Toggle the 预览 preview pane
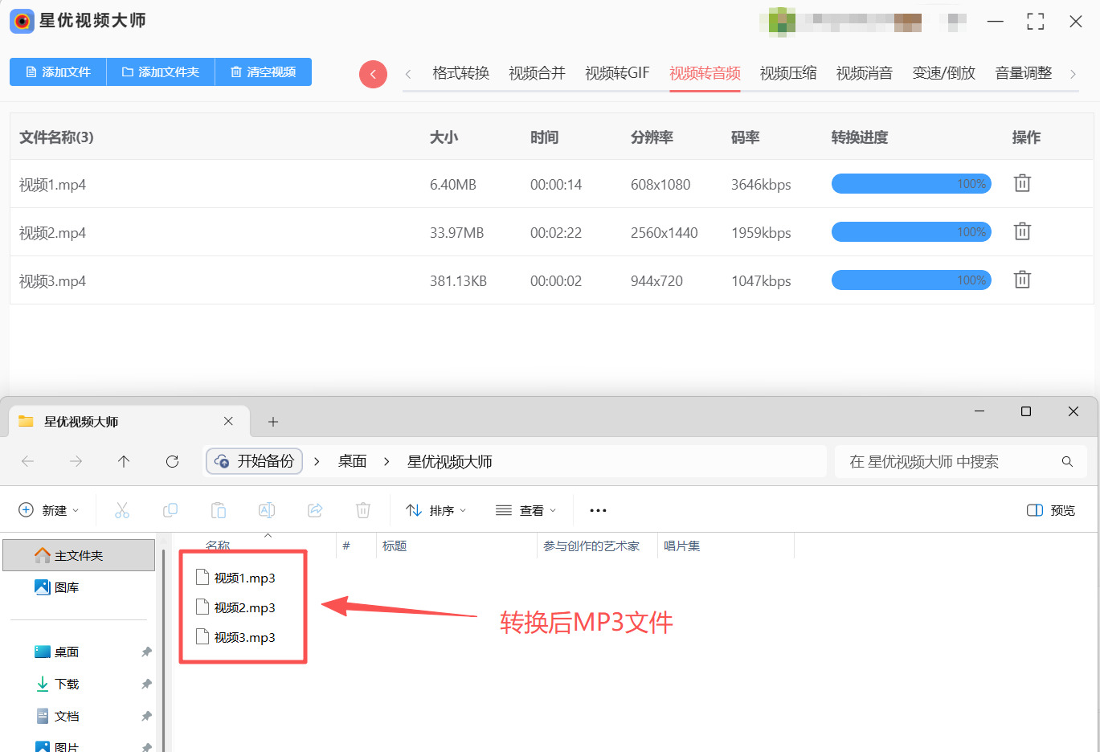Screen dimensions: 1100x752 (x=1051, y=510)
